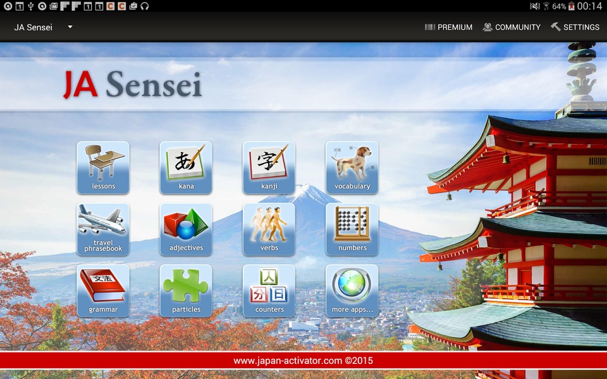Open the kana writing module
The height and width of the screenshot is (379, 607).
[x=186, y=167]
